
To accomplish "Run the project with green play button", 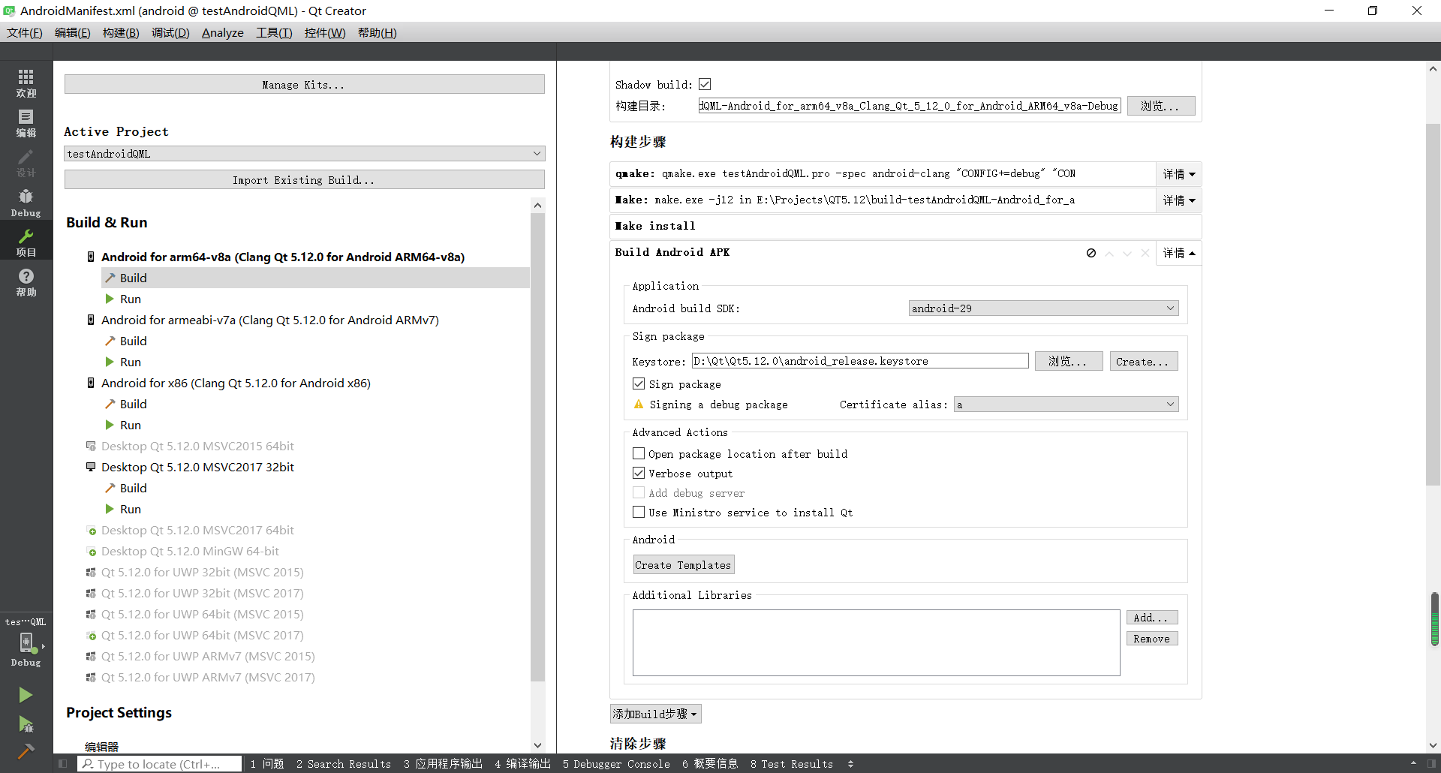I will tap(26, 694).
